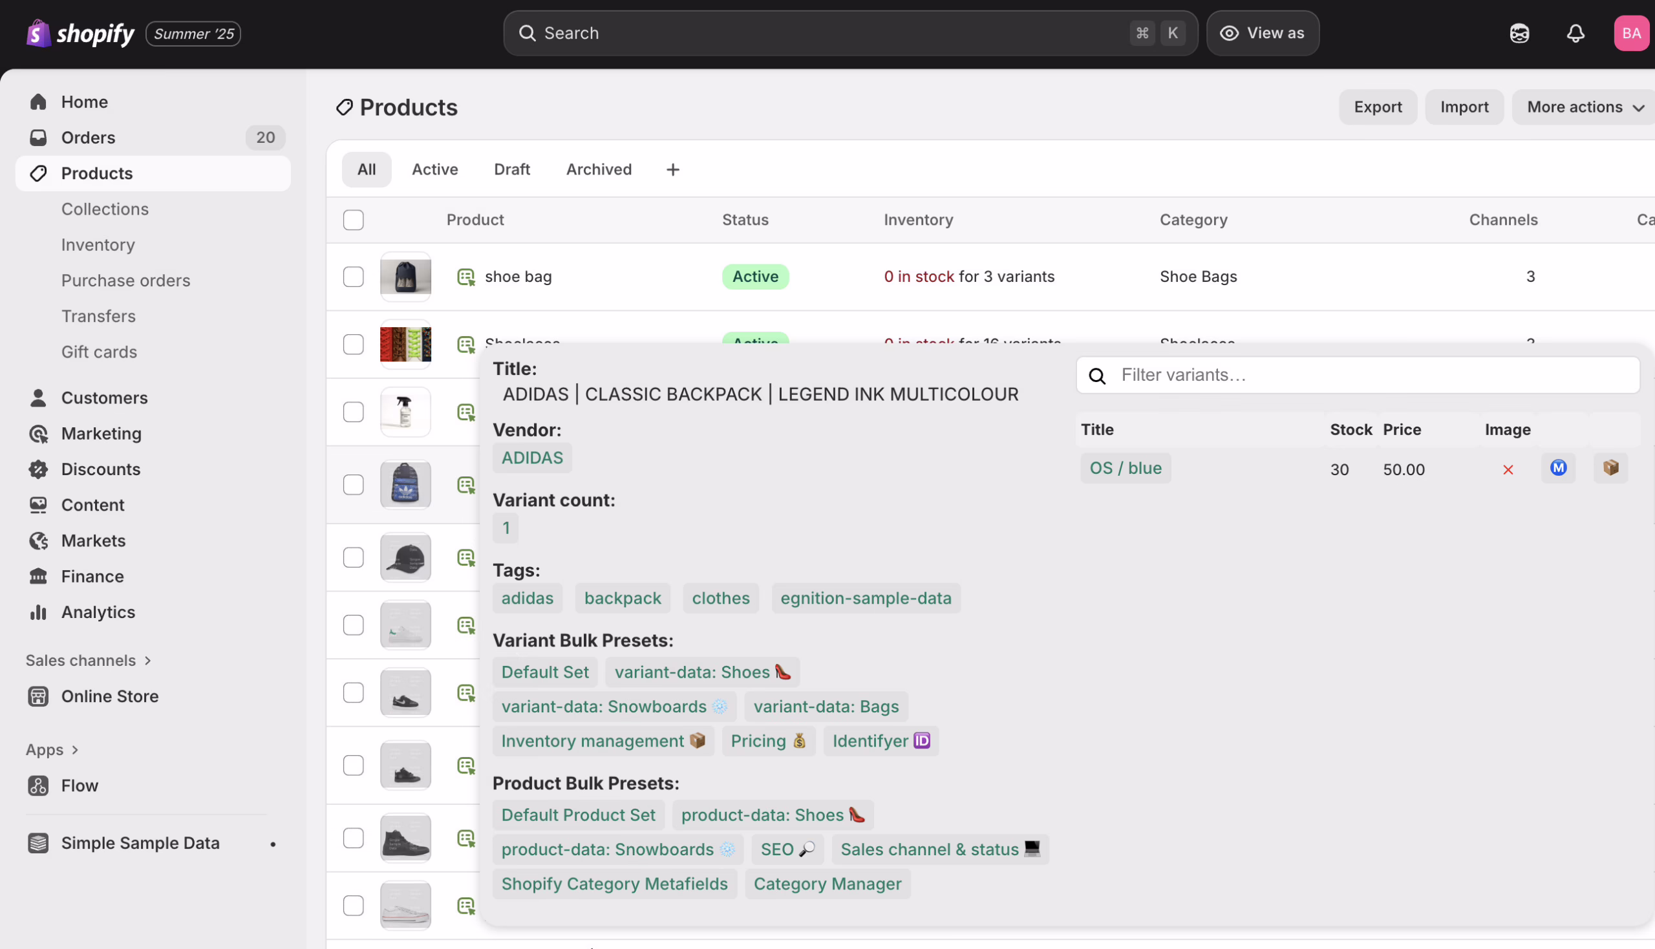The image size is (1655, 949).
Task: Expand the Sales channels section
Action: pos(89,660)
